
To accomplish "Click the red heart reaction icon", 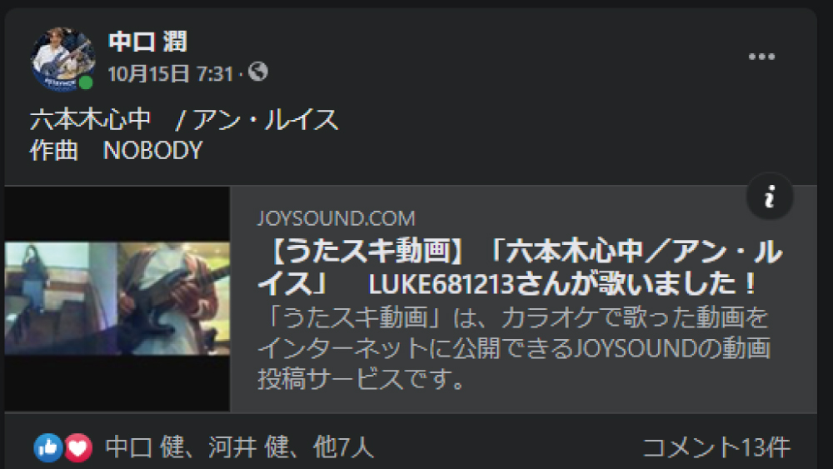I will (77, 447).
